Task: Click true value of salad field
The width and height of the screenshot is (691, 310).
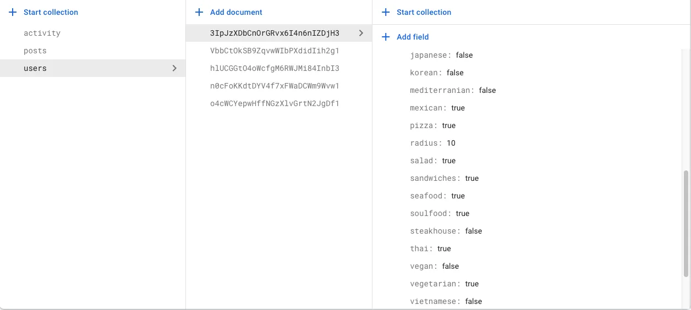Action: (x=449, y=160)
